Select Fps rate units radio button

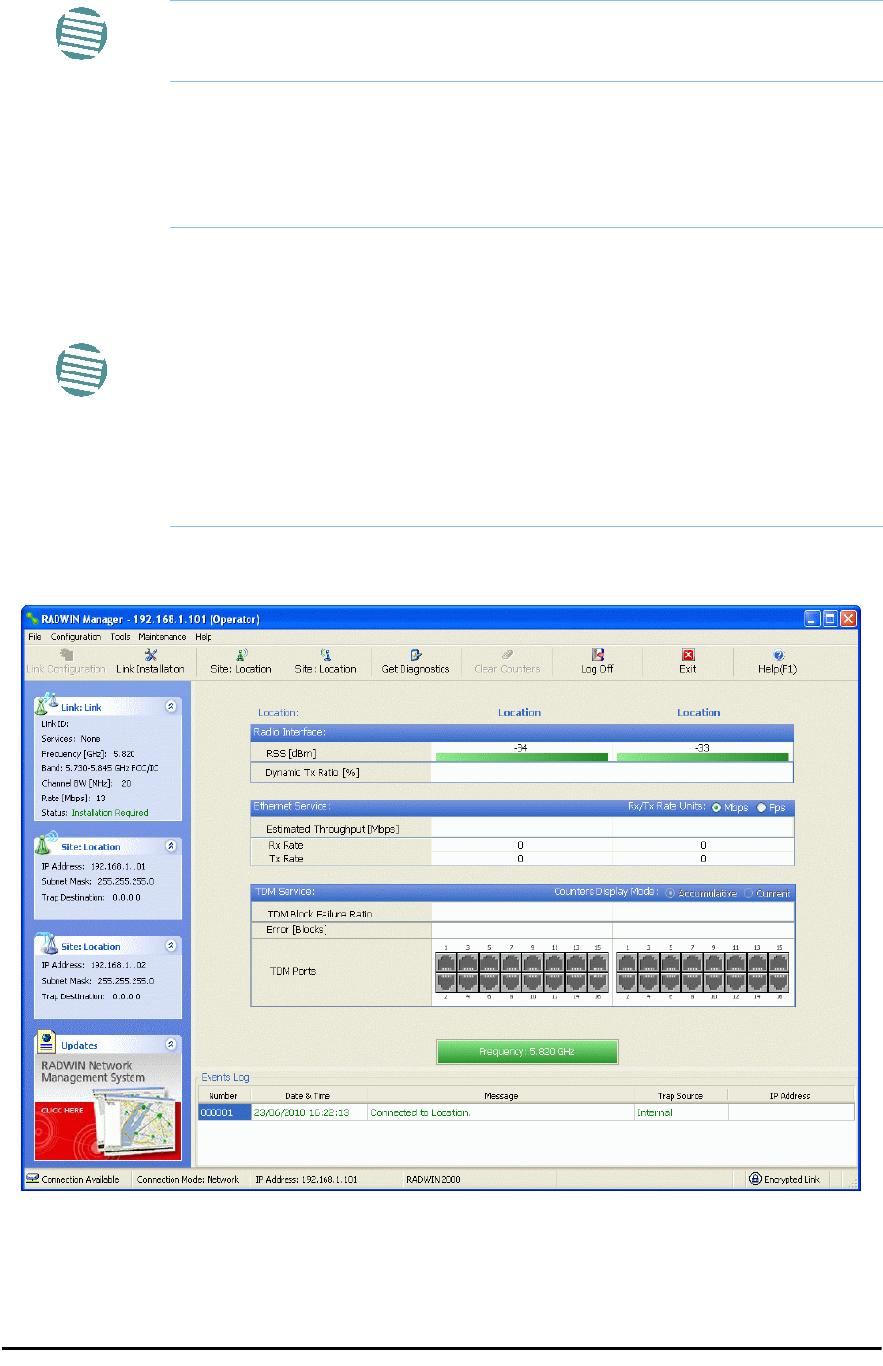tap(762, 807)
